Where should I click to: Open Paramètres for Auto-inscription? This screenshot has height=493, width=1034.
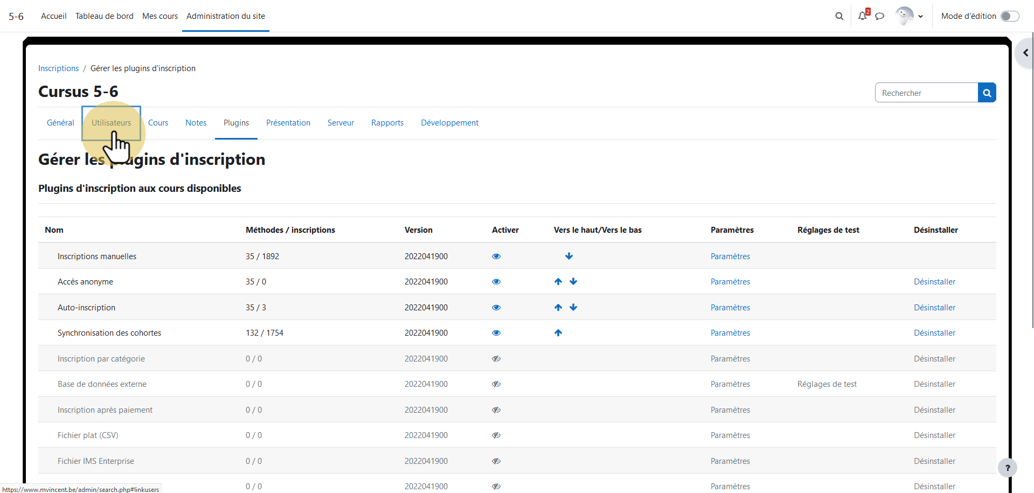730,308
